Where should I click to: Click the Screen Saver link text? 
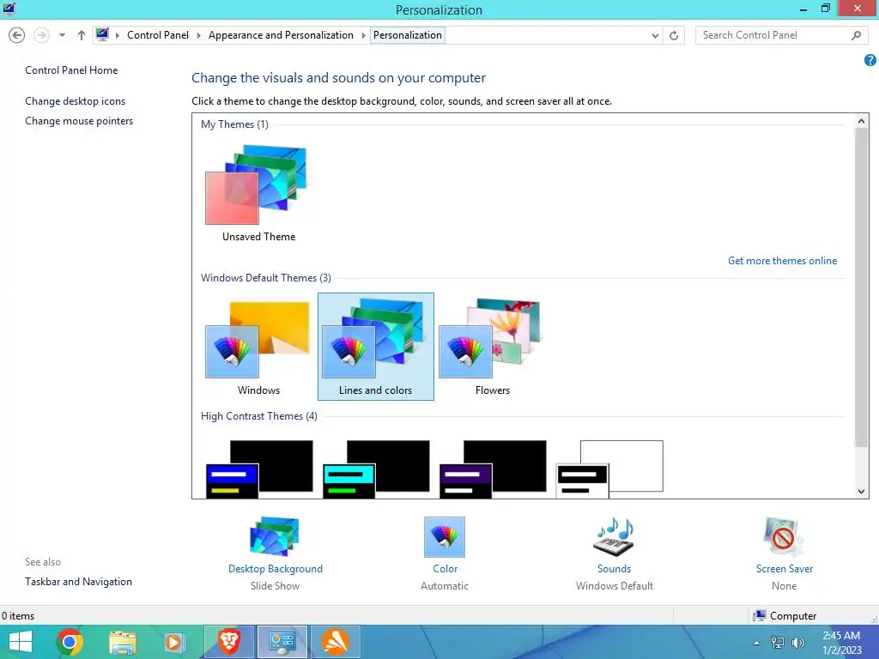coord(785,569)
